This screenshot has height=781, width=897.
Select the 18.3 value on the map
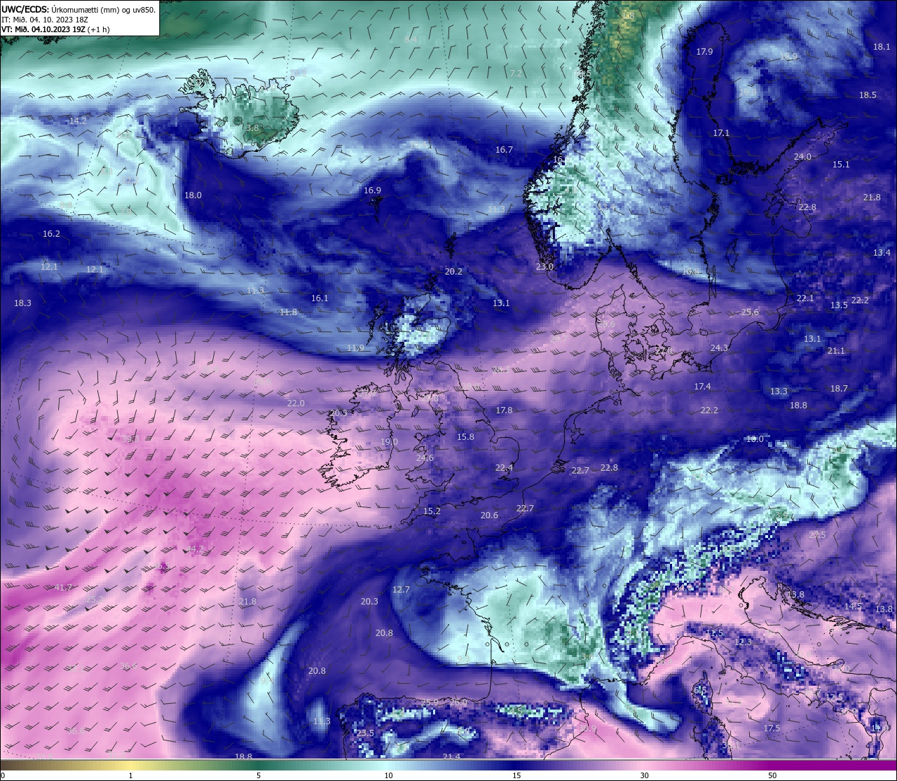coord(22,303)
